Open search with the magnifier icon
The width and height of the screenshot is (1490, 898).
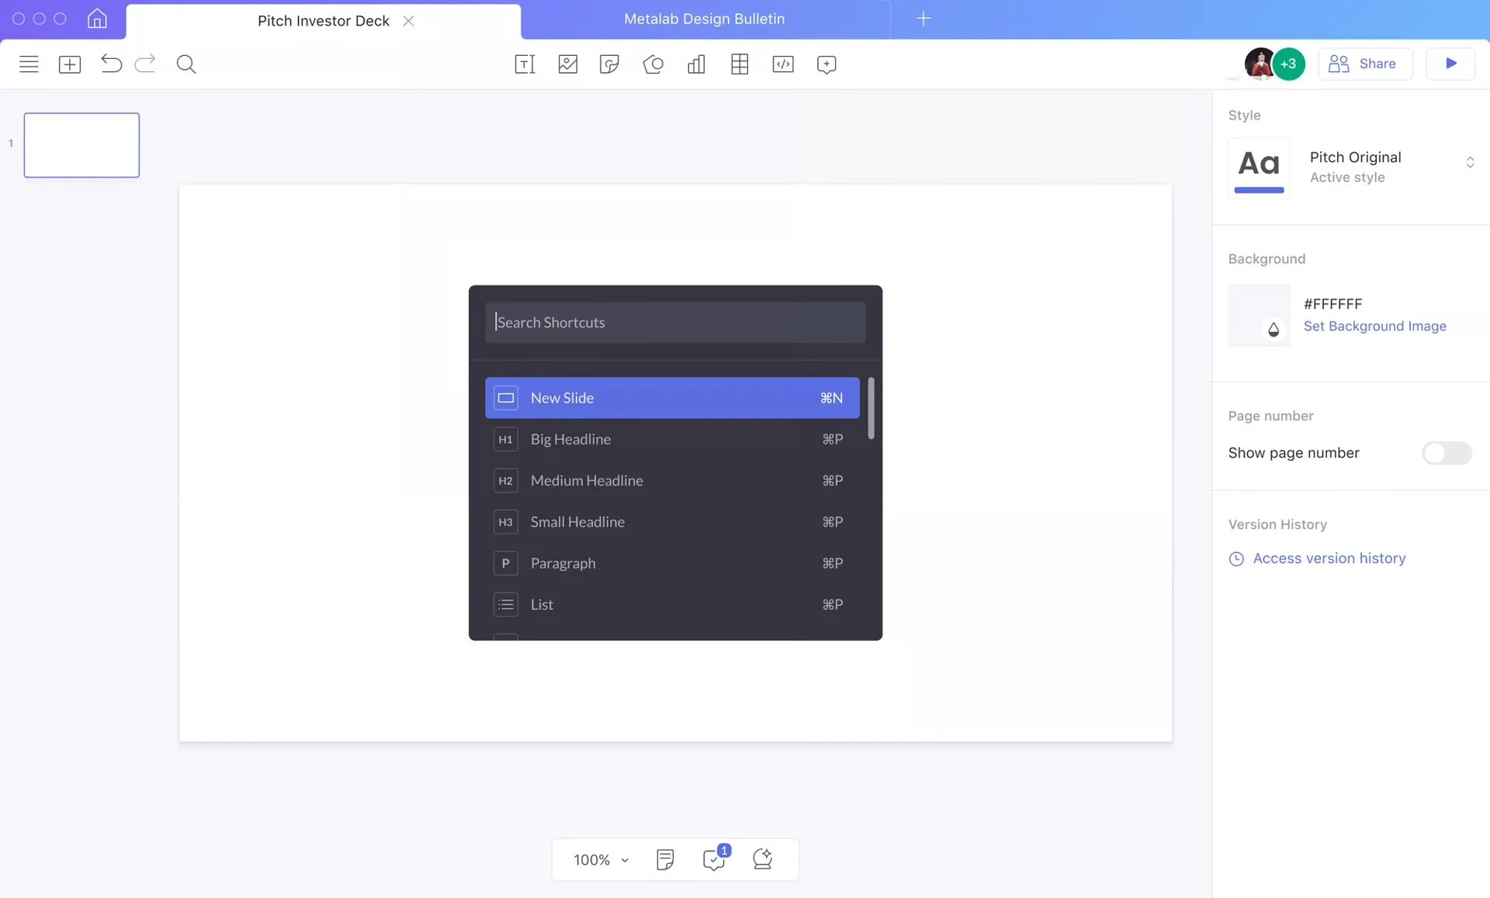[186, 64]
